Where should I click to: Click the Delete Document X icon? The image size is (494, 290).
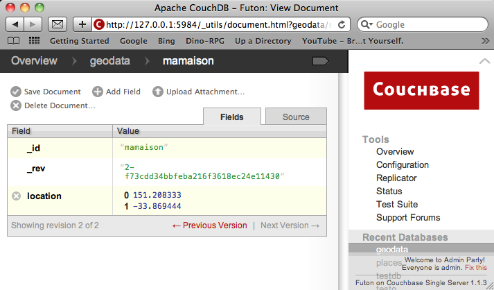15,105
